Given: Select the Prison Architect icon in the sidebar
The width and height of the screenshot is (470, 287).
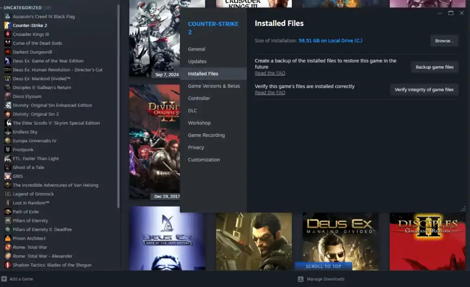Looking at the screenshot, I should pos(7,238).
